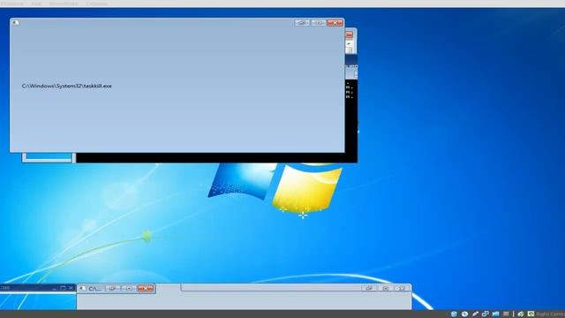The image size is (565, 318).
Task: Click the console icon of the small C:\ window
Action: point(82,289)
